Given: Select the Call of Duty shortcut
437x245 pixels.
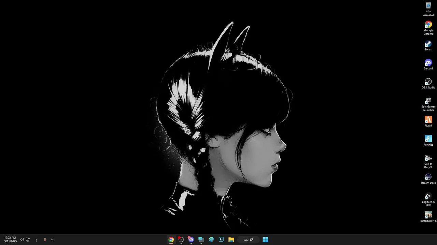Looking at the screenshot, I should click(x=428, y=161).
